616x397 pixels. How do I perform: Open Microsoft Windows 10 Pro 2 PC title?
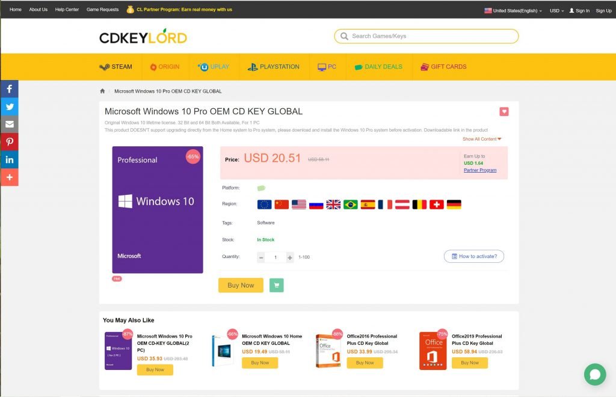click(165, 343)
